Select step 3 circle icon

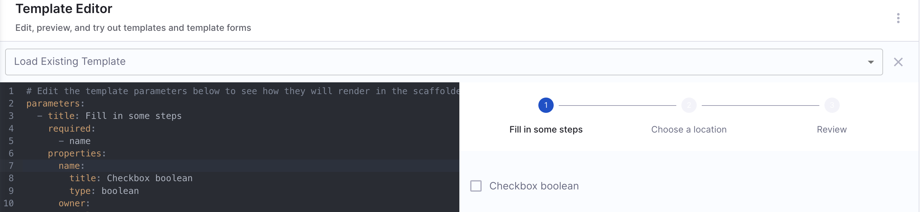[x=832, y=106]
